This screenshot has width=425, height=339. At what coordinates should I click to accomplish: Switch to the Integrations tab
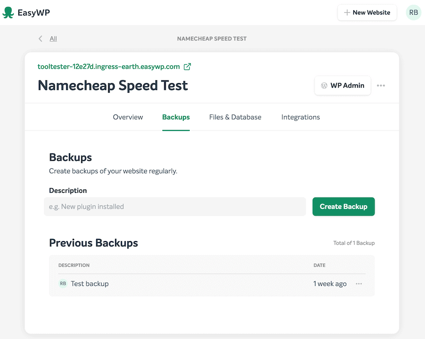[301, 117]
